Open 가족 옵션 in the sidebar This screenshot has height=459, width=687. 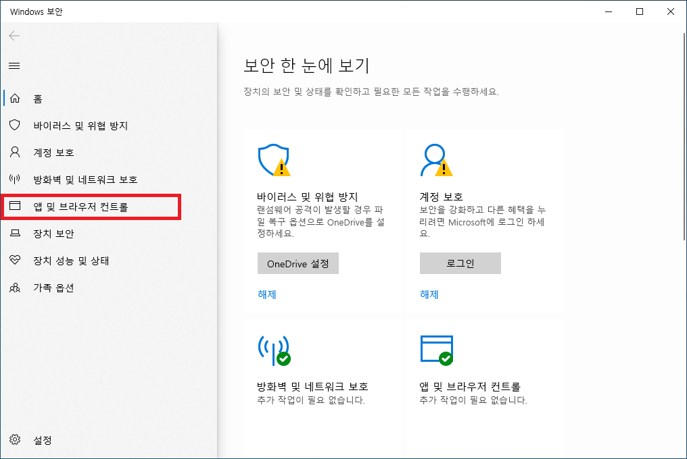click(109, 288)
